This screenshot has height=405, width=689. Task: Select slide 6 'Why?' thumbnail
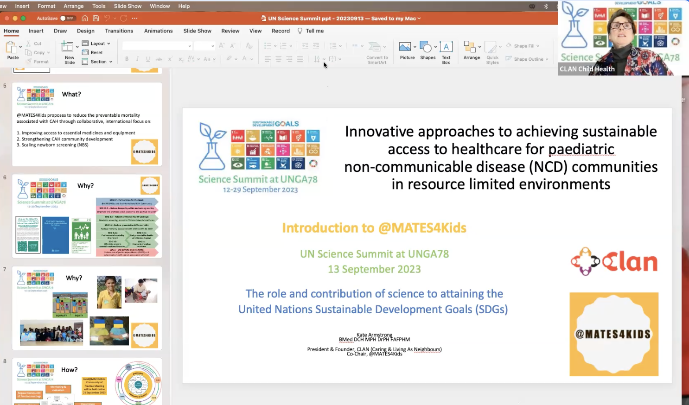click(87, 216)
